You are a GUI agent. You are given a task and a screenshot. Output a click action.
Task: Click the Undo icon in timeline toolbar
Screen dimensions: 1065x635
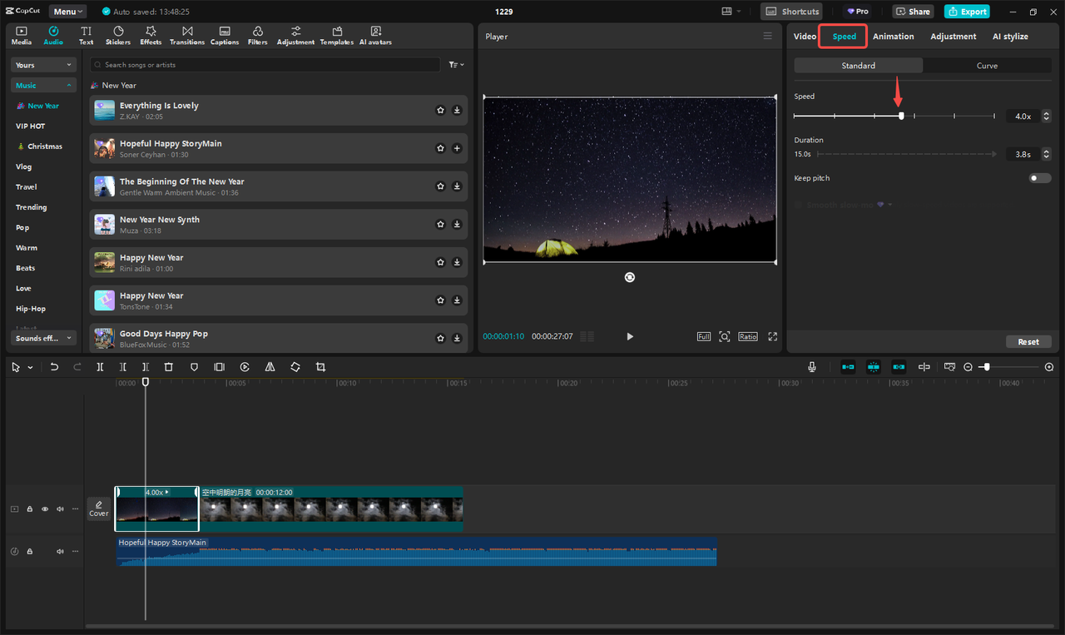tap(54, 366)
